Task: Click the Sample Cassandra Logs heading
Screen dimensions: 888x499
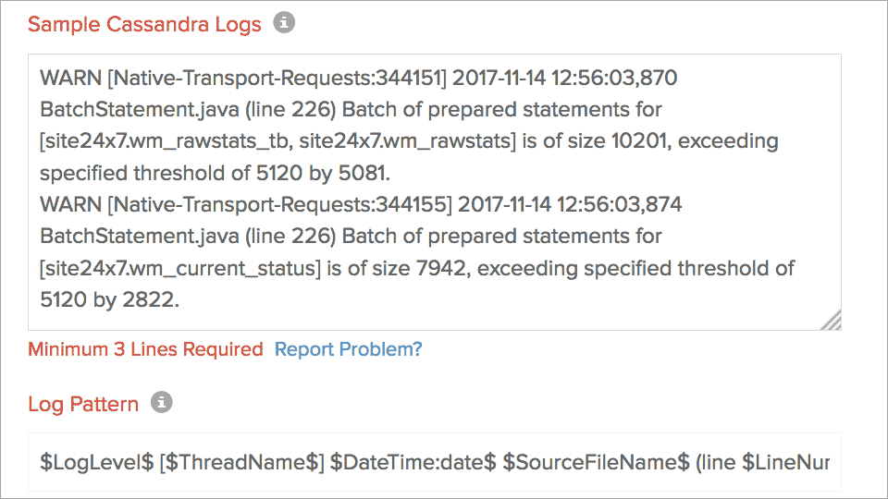Action: [x=144, y=24]
